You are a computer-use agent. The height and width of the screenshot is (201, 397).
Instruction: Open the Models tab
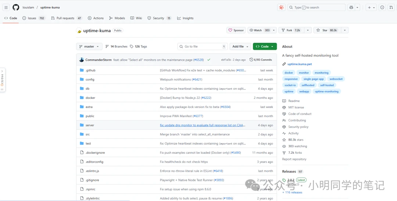coord(117,18)
